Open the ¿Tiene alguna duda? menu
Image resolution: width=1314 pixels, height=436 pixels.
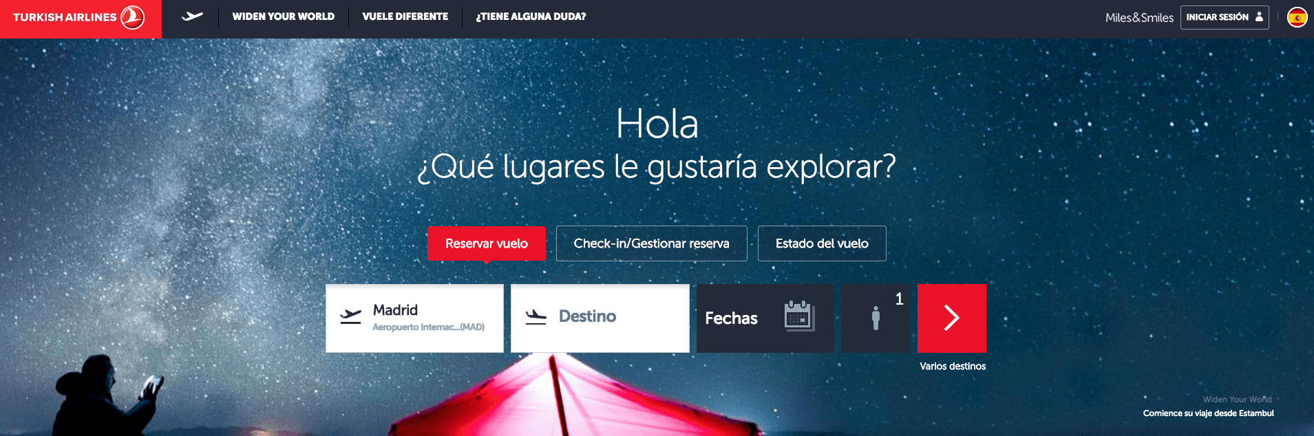(x=531, y=17)
